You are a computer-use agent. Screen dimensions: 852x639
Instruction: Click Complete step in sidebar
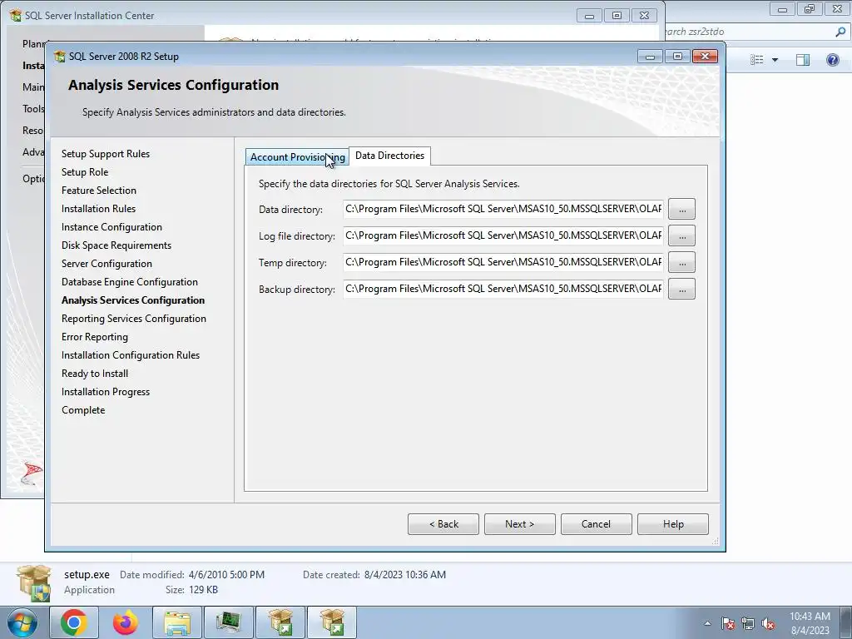coord(83,410)
